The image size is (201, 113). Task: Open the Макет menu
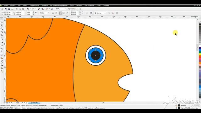(25, 5)
